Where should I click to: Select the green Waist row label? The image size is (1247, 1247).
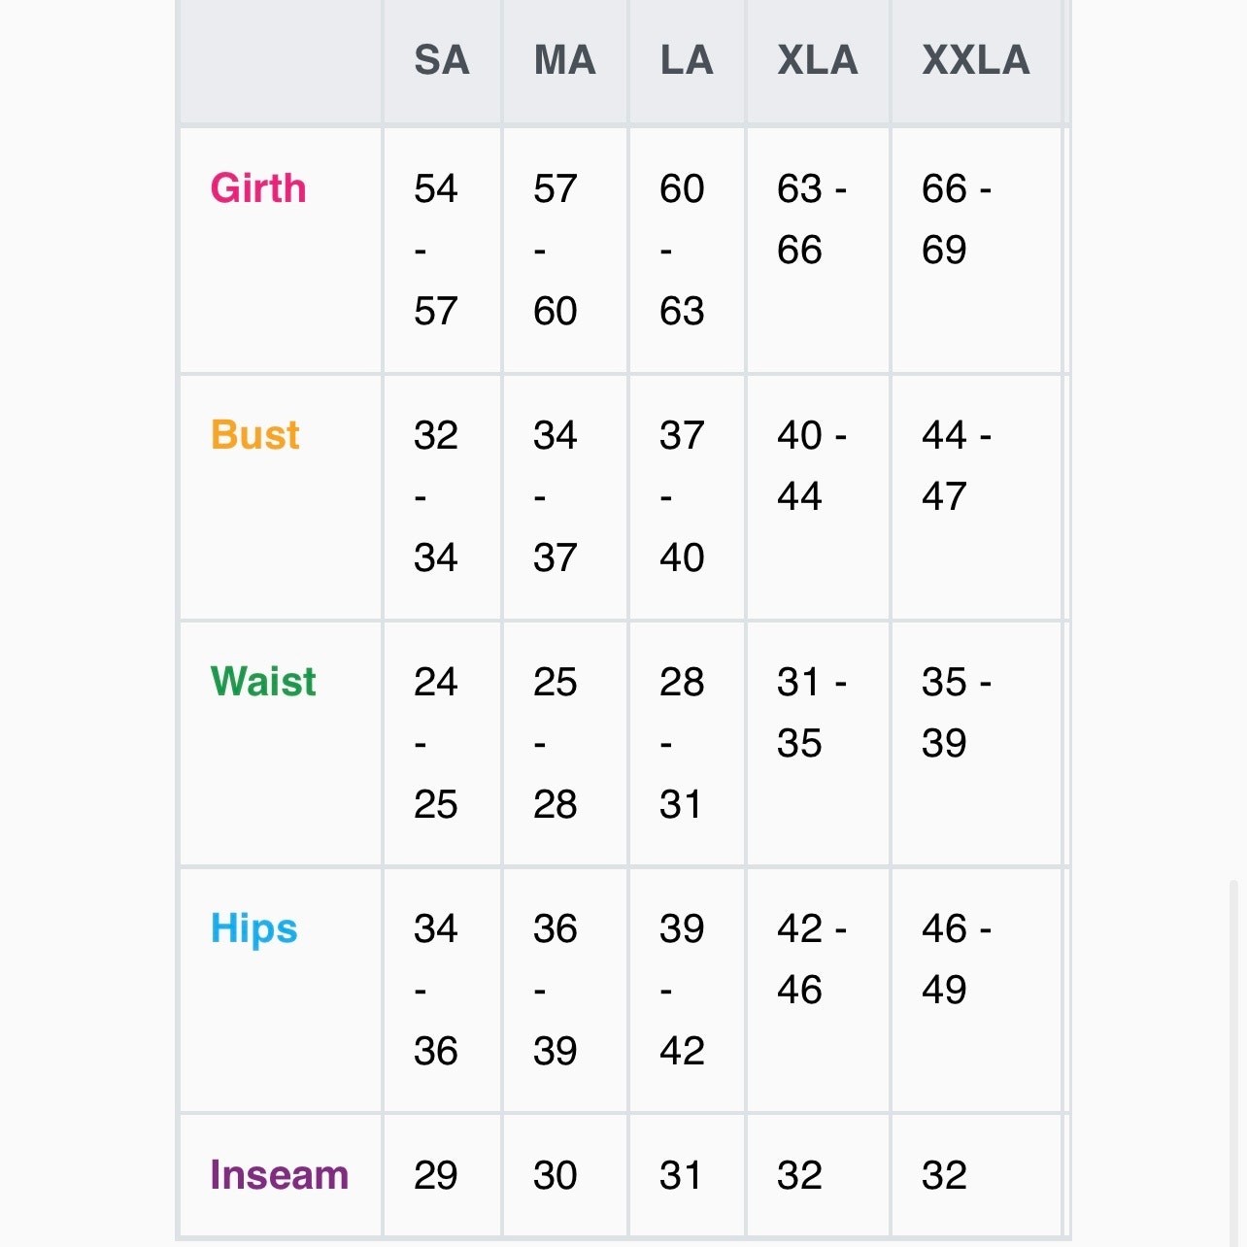[x=263, y=682]
